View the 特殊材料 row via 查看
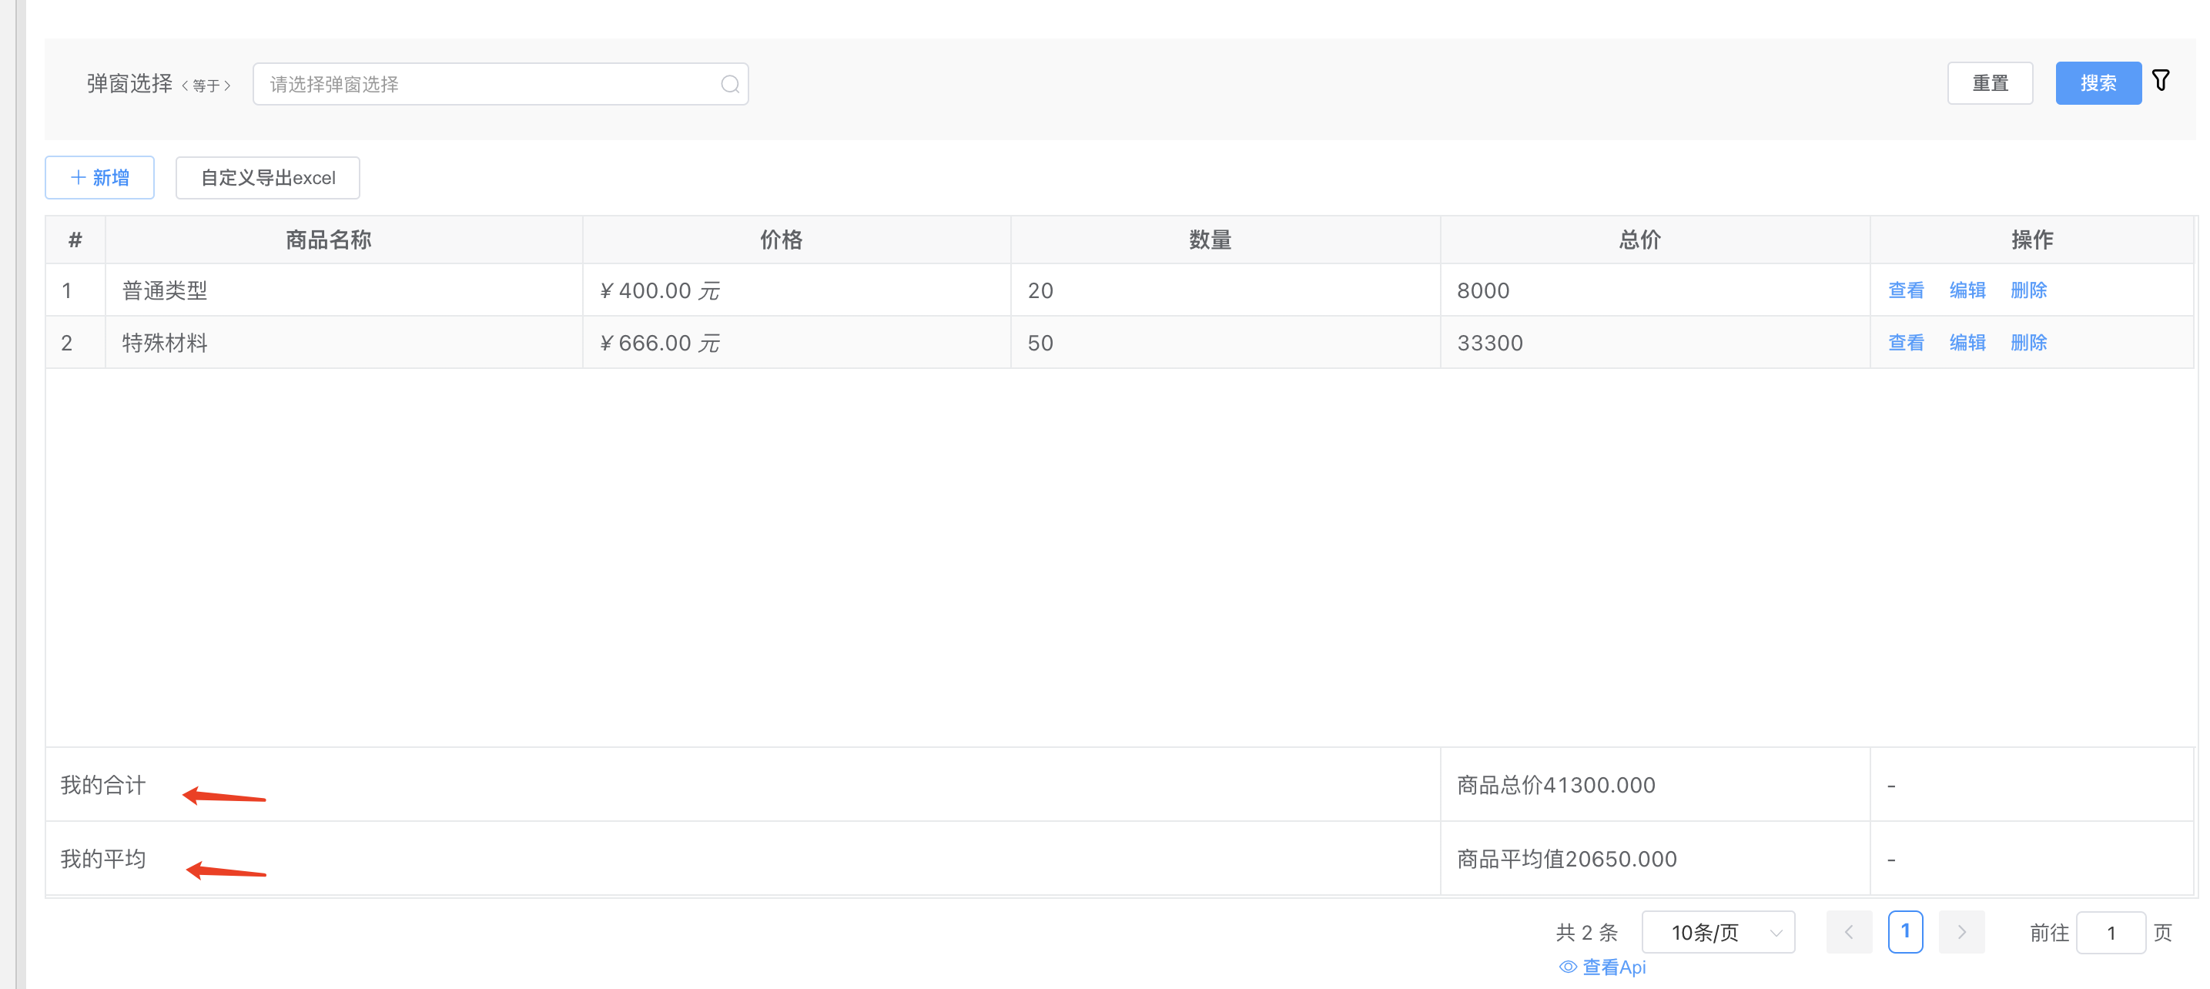The height and width of the screenshot is (989, 2210). click(x=1905, y=343)
